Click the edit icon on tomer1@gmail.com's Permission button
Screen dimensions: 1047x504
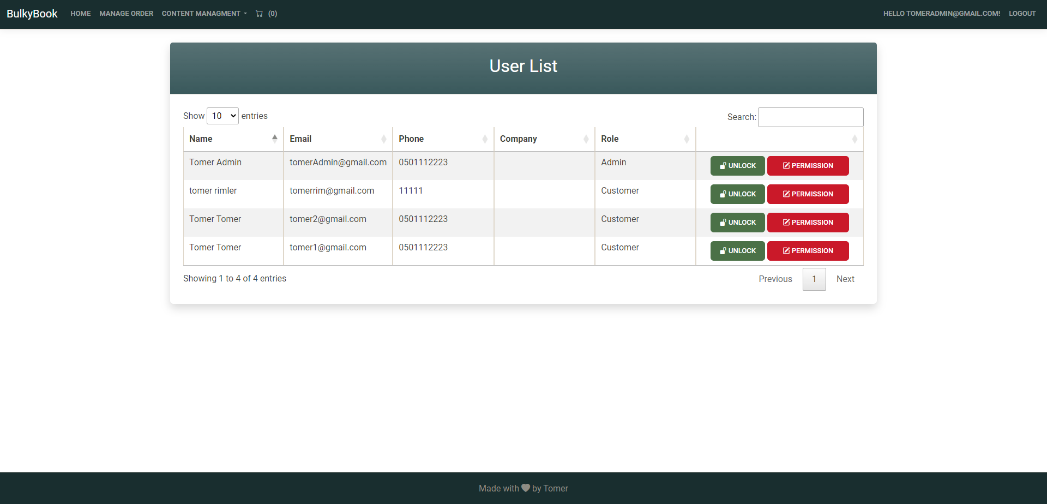tap(787, 250)
